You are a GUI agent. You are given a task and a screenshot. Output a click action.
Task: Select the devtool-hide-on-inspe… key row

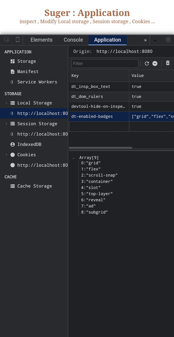coord(99,106)
